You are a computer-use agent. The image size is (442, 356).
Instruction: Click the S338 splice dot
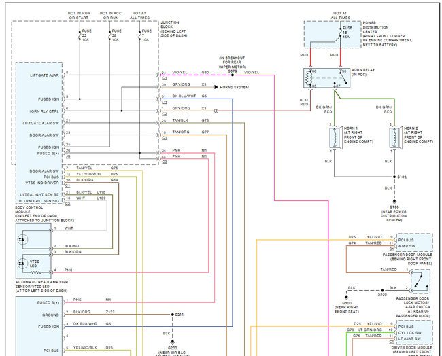382,290
